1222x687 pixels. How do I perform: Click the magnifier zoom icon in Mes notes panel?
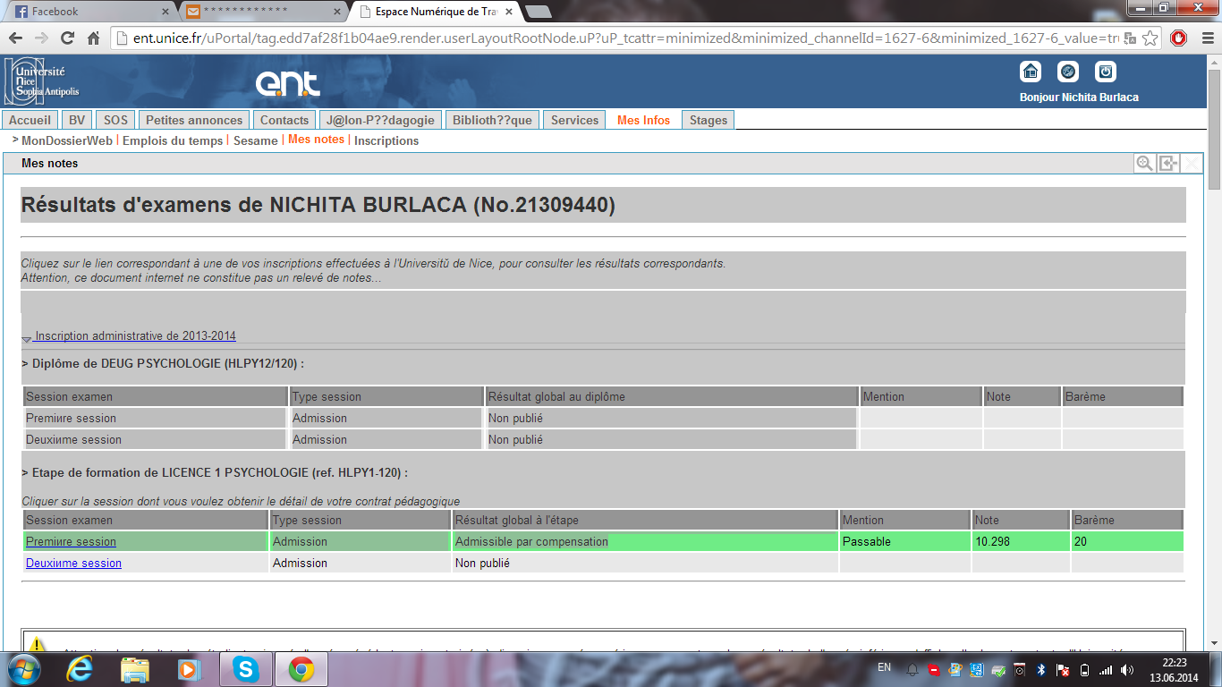tap(1144, 163)
